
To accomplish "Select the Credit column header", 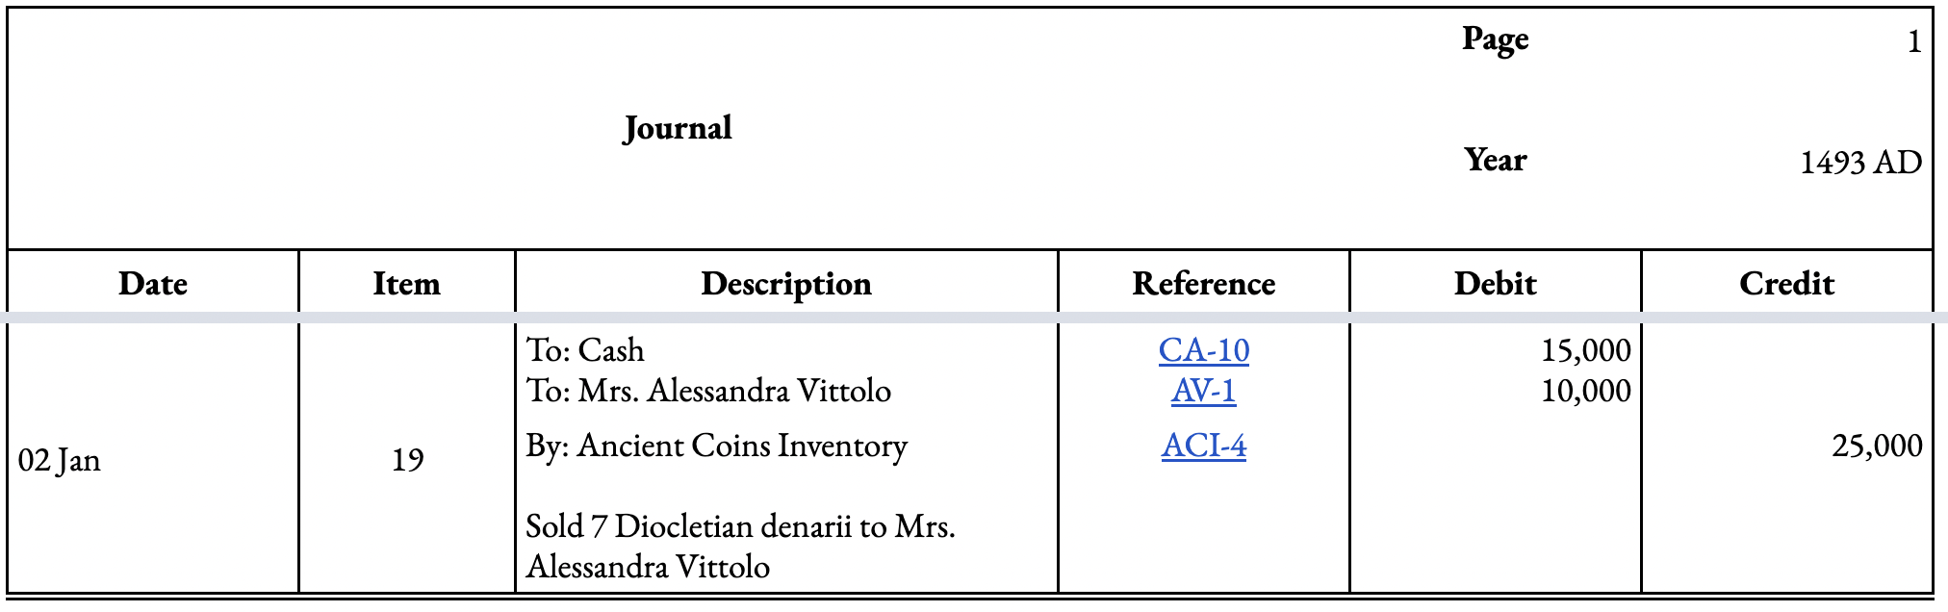I will tap(1786, 283).
